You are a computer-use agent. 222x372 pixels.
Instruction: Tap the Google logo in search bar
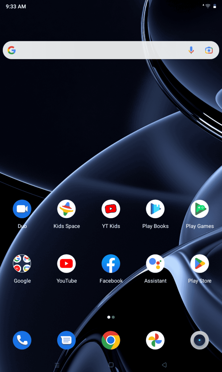pos(12,50)
